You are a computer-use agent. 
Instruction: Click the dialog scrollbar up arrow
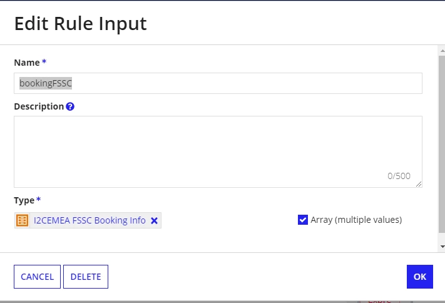click(x=442, y=51)
